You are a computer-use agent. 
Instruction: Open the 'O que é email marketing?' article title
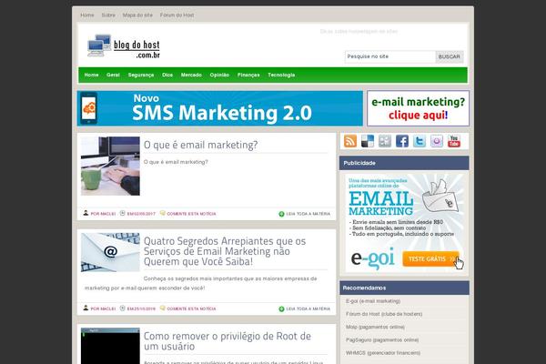point(200,145)
